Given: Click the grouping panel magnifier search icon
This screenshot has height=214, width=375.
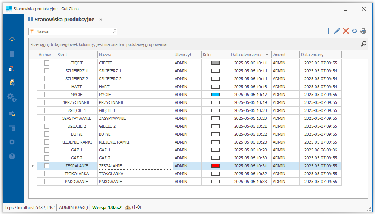Looking at the screenshot, I should pyautogui.click(x=363, y=44).
